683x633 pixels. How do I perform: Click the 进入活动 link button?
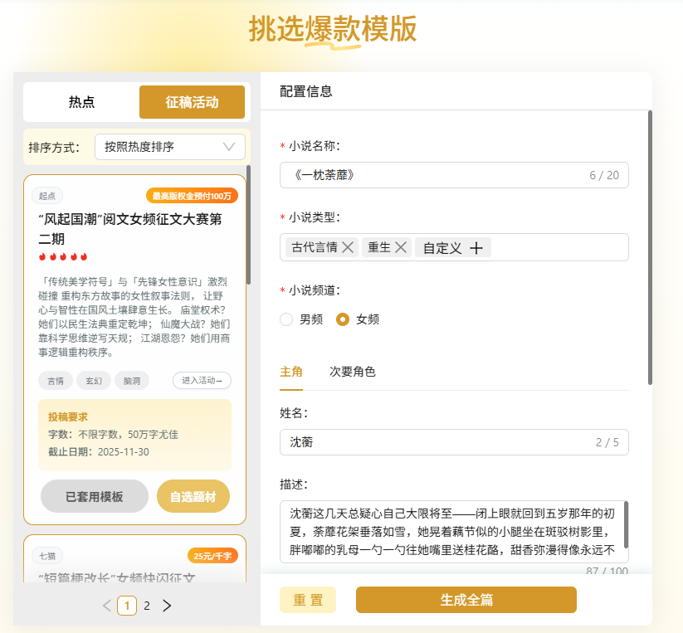[x=202, y=381]
